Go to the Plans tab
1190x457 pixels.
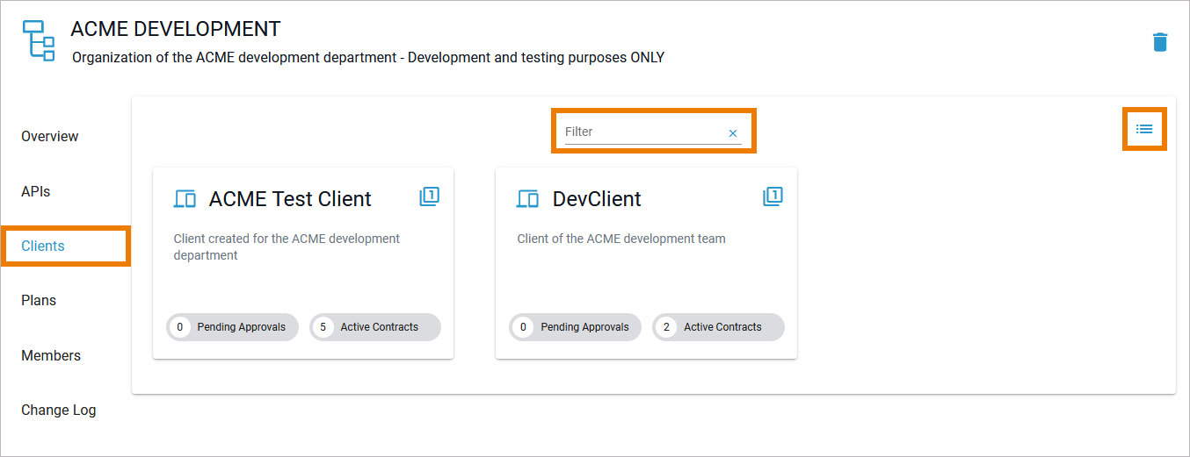39,300
